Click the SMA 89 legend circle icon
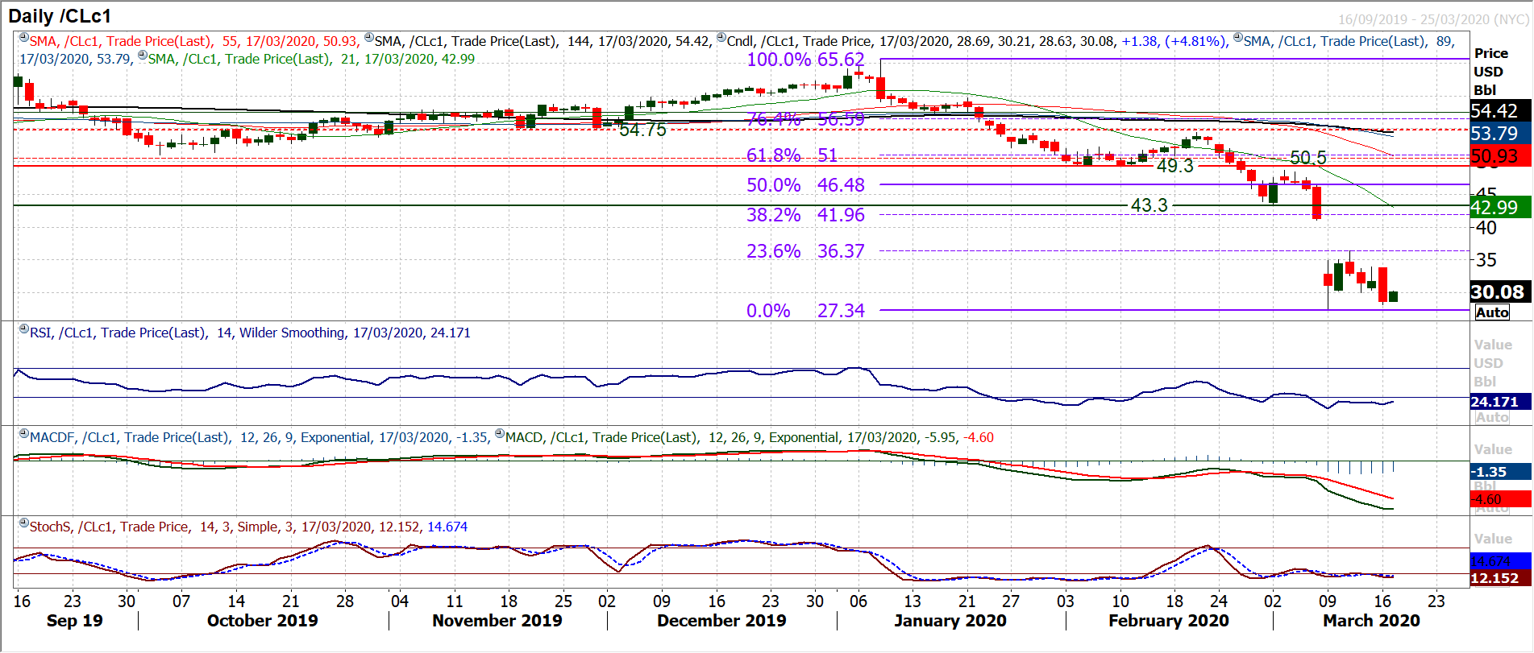Screen dimensions: 1534x653 click(x=1238, y=37)
